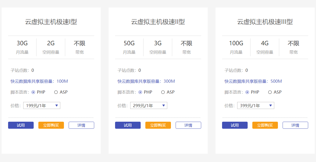
Task: Pick ASP script language for 极速III型 plan
Action: [x=270, y=92]
